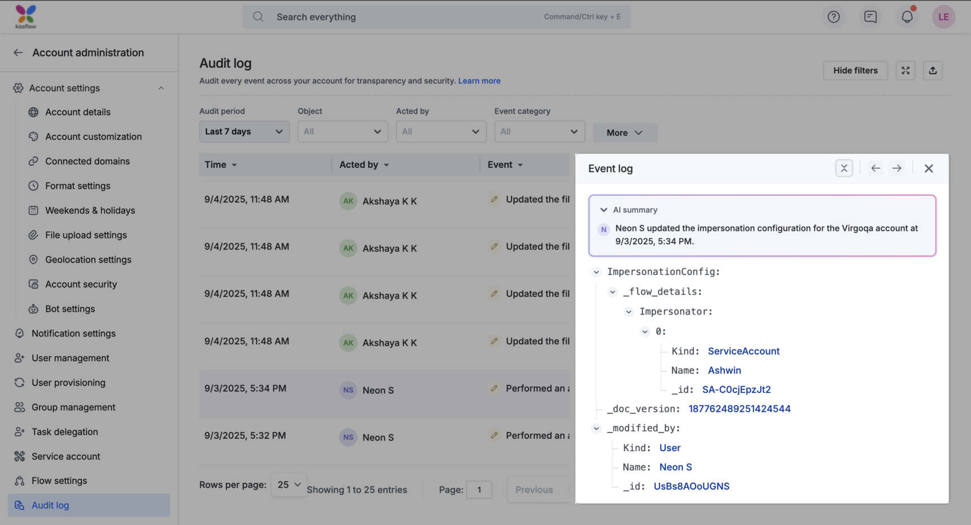Select User management in sidebar
Screen dimensions: 971x525
pos(70,358)
